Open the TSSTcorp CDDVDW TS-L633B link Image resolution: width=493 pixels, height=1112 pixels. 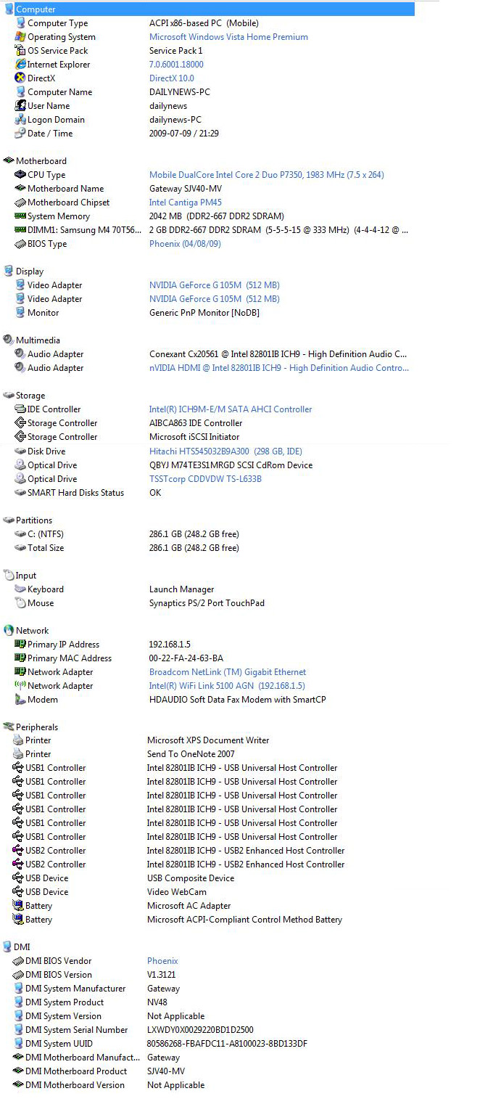coord(205,479)
